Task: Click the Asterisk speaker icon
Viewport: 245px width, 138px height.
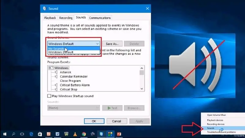Action: coord(56,72)
